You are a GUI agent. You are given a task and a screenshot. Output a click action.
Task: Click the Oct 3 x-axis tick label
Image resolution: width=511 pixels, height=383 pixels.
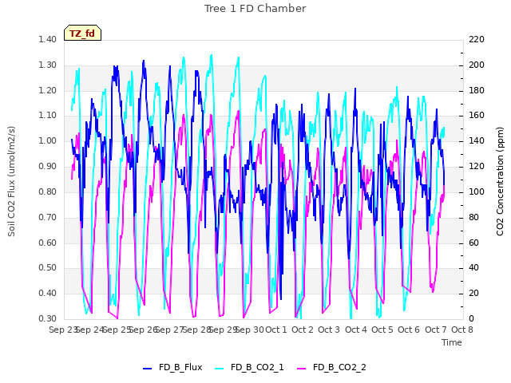click(x=329, y=330)
